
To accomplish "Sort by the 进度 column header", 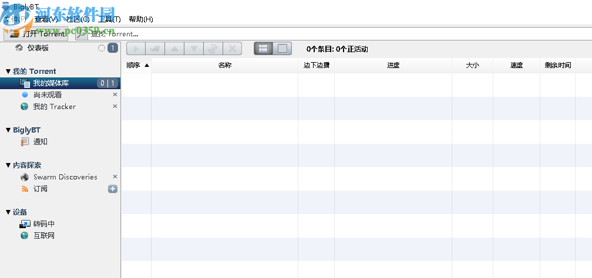I will (x=393, y=65).
